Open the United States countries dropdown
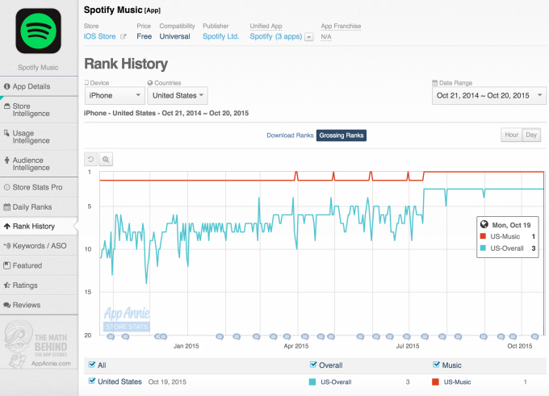 tap(178, 95)
